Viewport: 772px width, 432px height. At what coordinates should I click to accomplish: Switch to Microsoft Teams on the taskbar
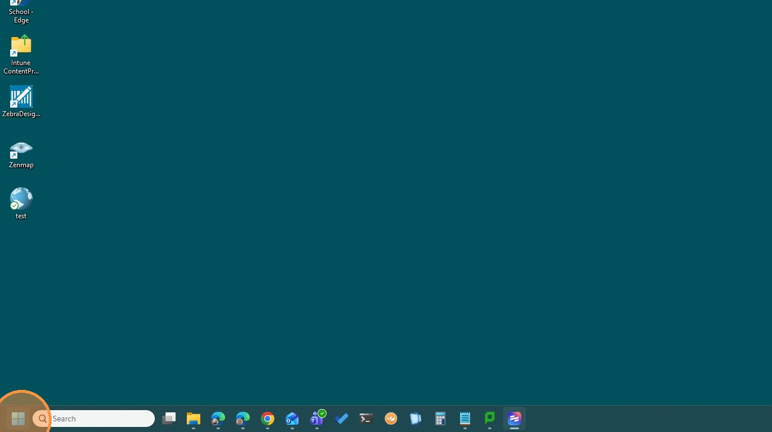coord(317,419)
